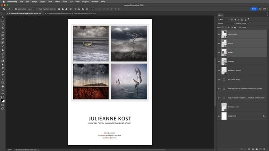Open the Edit Toolbar three-dots menu
This screenshot has width=269, height=151.
point(3,94)
